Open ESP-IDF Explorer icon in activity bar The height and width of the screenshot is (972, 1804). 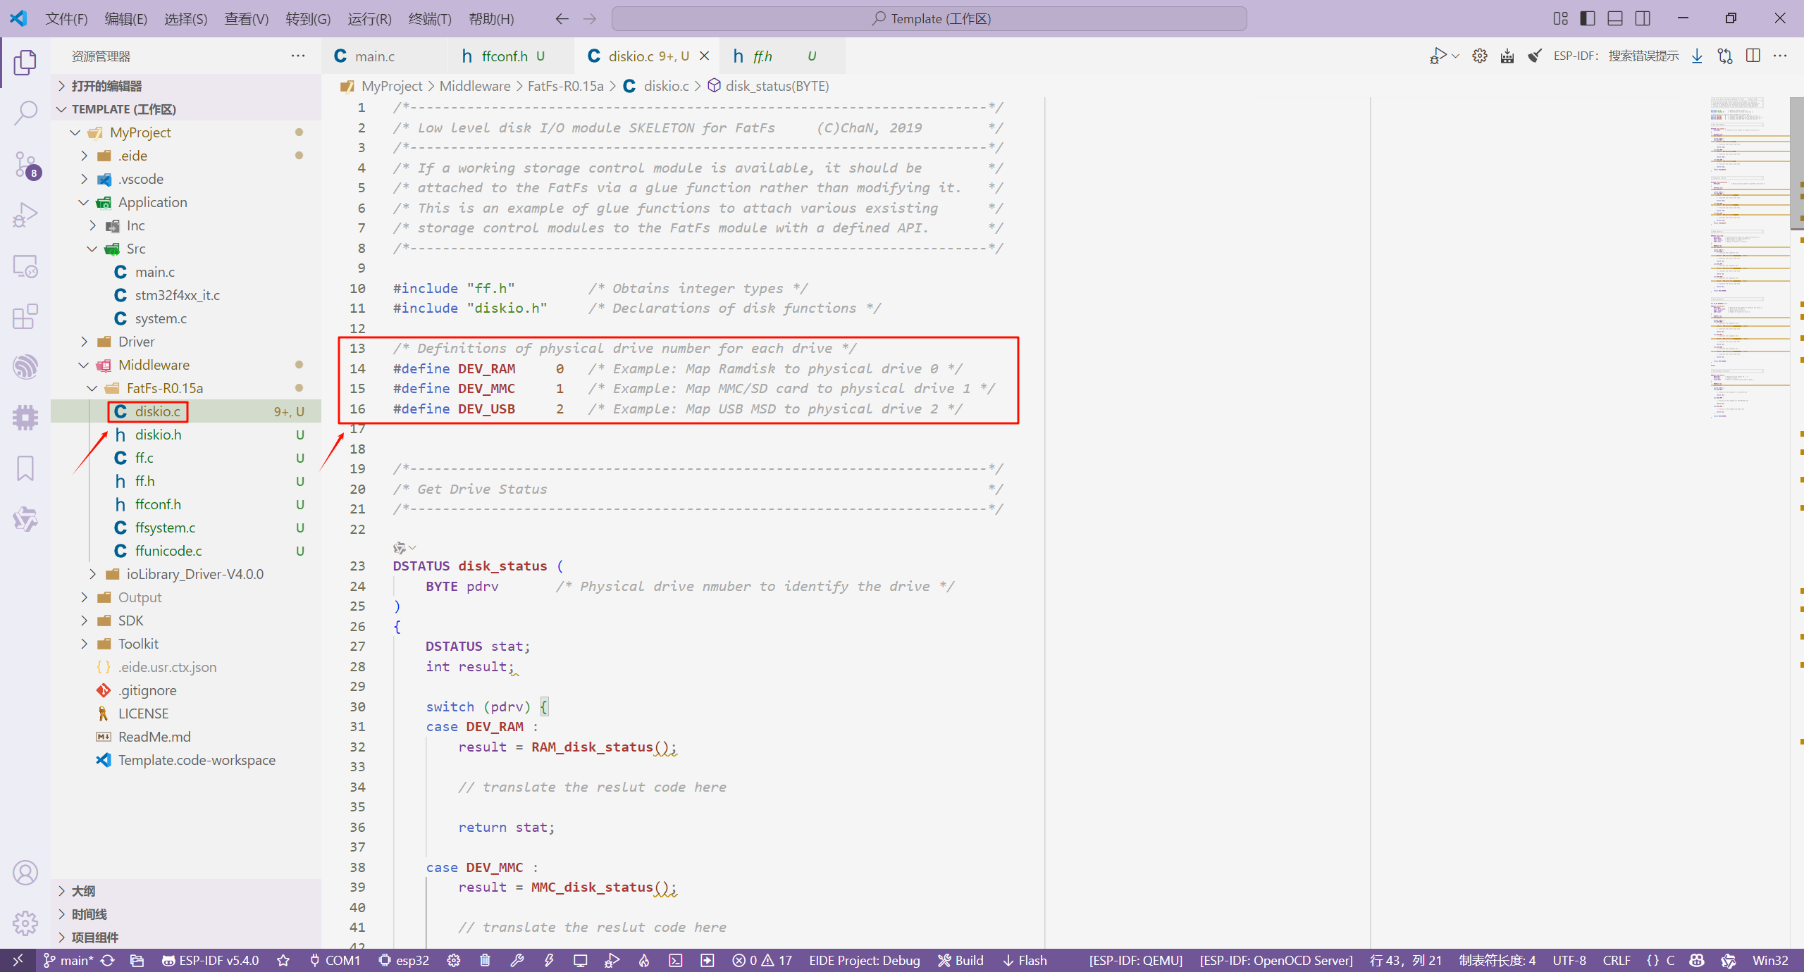tap(25, 367)
